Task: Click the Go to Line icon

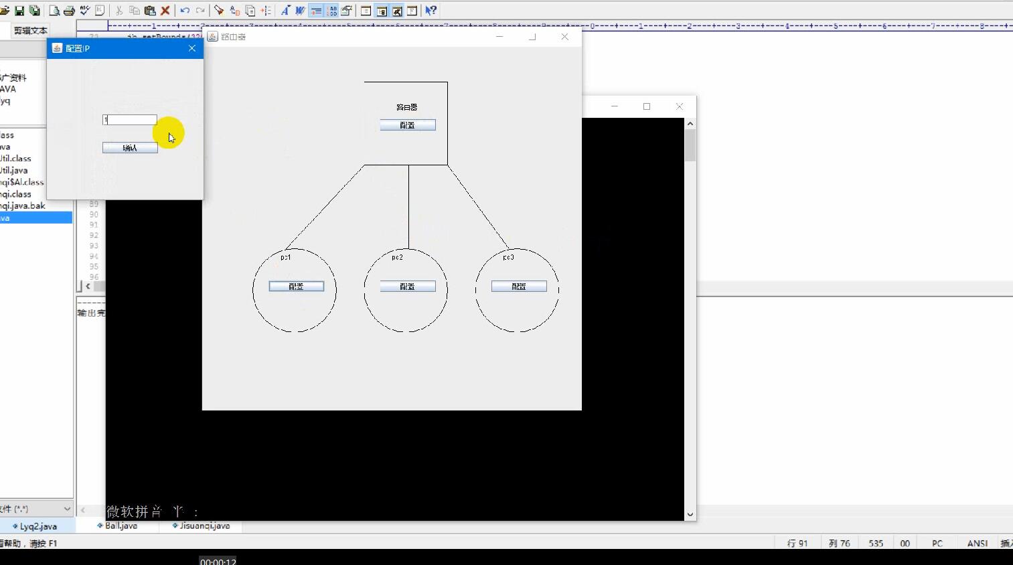Action: tap(266, 11)
